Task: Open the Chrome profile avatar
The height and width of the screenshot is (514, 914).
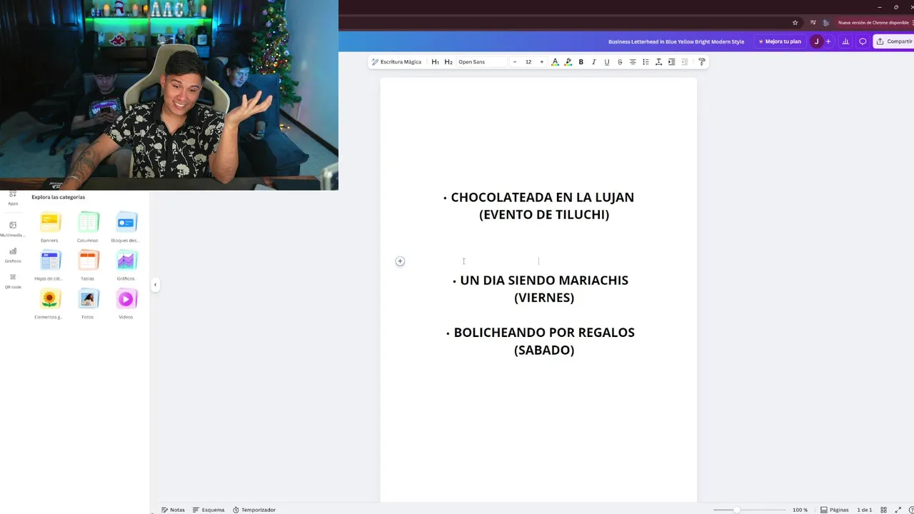Action: [x=826, y=23]
